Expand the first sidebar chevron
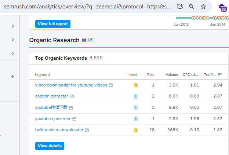This screenshot has width=229, height=155. point(13,26)
